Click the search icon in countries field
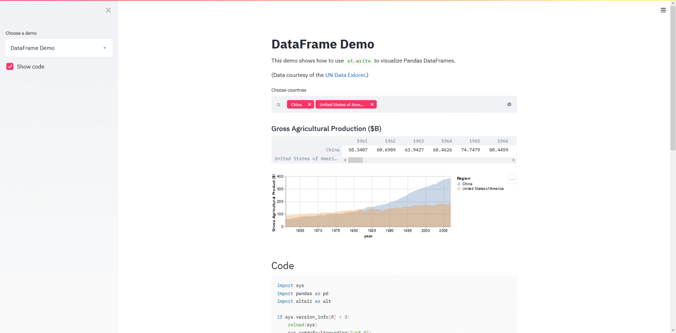This screenshot has width=676, height=333. (x=279, y=105)
